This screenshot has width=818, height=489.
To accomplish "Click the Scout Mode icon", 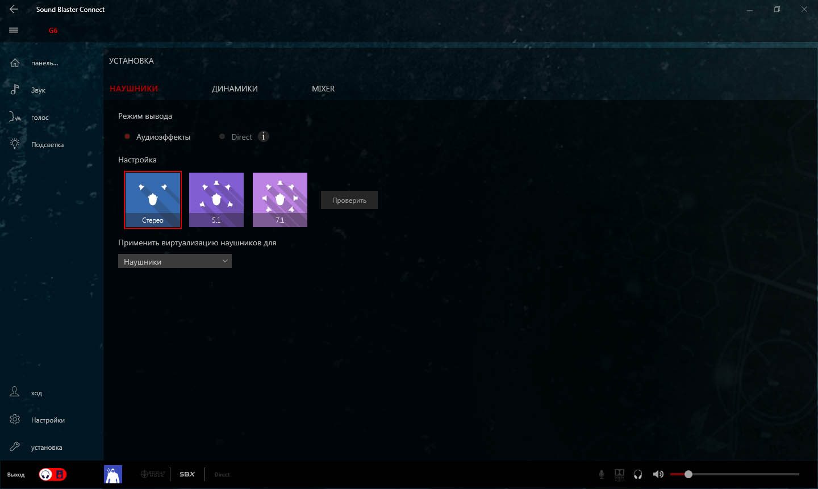I will (x=153, y=474).
